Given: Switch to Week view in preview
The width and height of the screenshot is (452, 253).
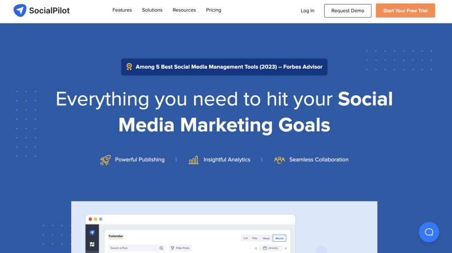Looking at the screenshot, I should pyautogui.click(x=266, y=238).
